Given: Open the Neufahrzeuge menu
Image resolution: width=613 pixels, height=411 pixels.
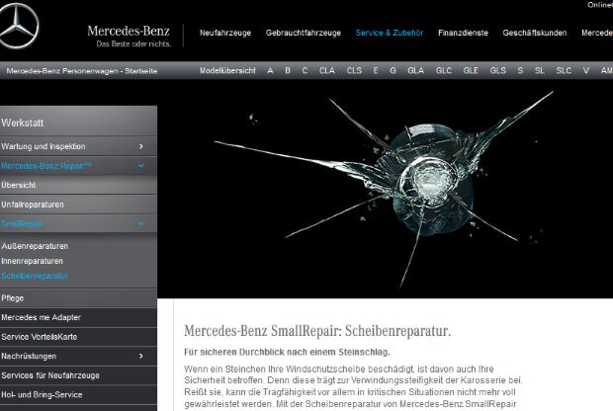Looking at the screenshot, I should [225, 33].
